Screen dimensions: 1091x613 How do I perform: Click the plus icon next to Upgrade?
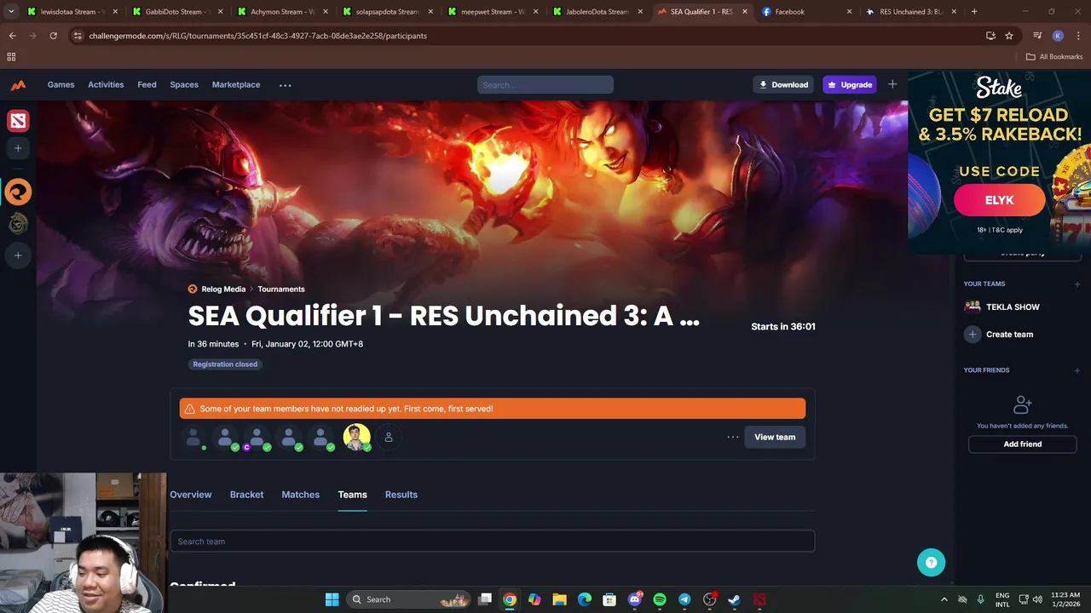click(x=892, y=84)
